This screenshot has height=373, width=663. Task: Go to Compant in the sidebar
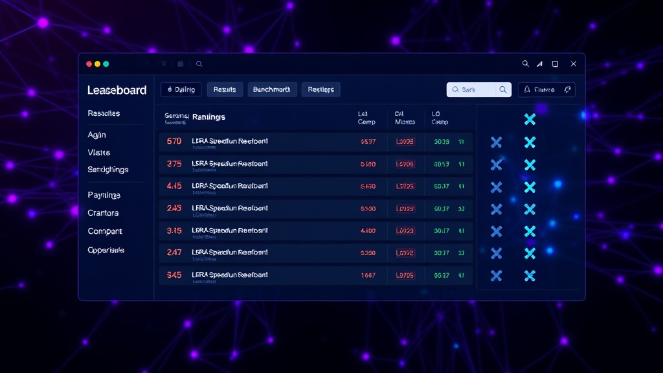pos(105,231)
